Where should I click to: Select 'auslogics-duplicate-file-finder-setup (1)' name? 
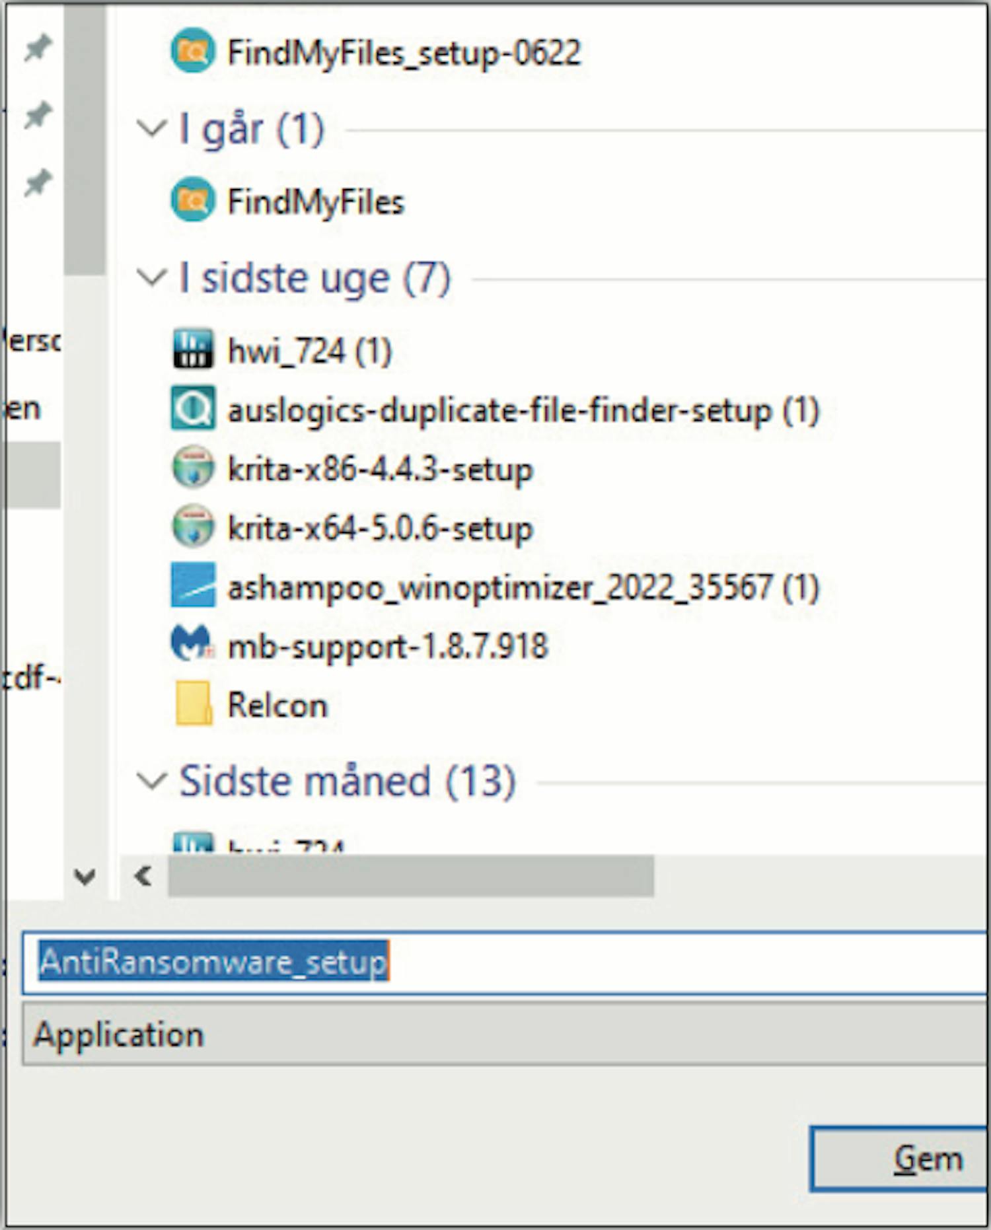tap(523, 410)
